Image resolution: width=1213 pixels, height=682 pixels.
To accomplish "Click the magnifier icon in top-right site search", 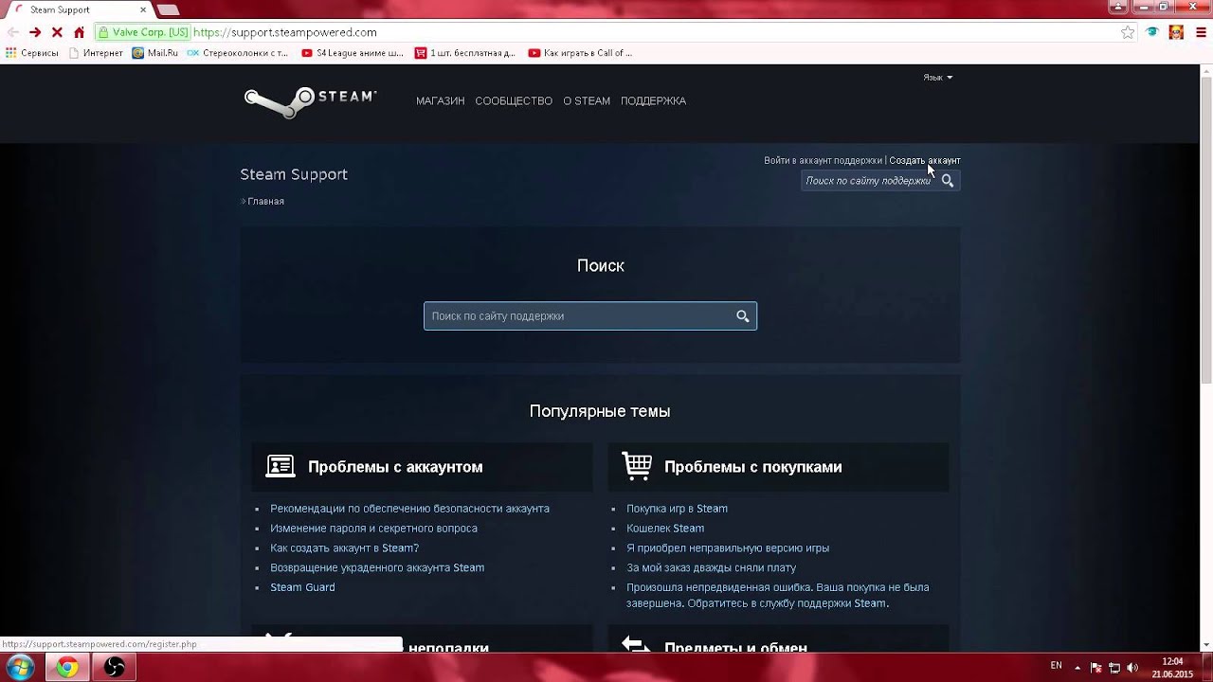I will [x=948, y=181].
